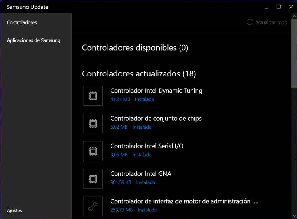297x219 pixels.
Task: Click the Intel GNA driver chip icon
Action: (x=93, y=179)
